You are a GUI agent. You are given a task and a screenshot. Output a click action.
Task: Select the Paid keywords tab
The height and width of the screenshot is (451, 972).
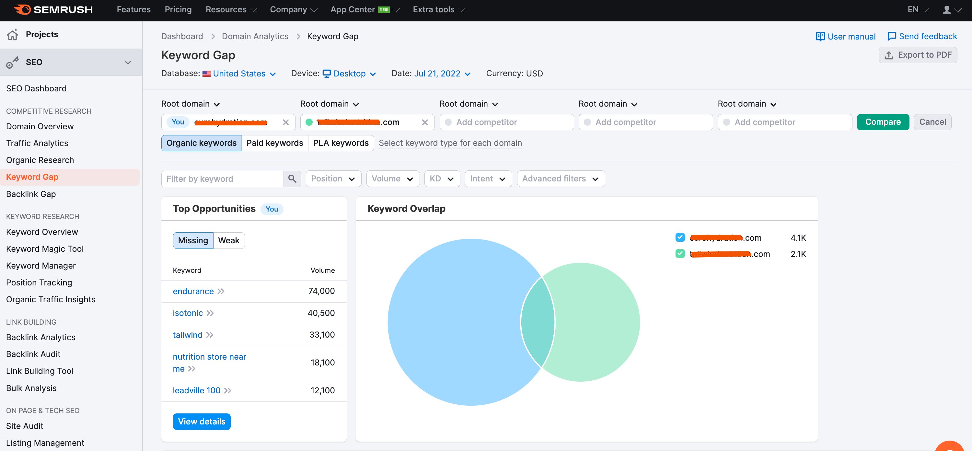coord(275,143)
